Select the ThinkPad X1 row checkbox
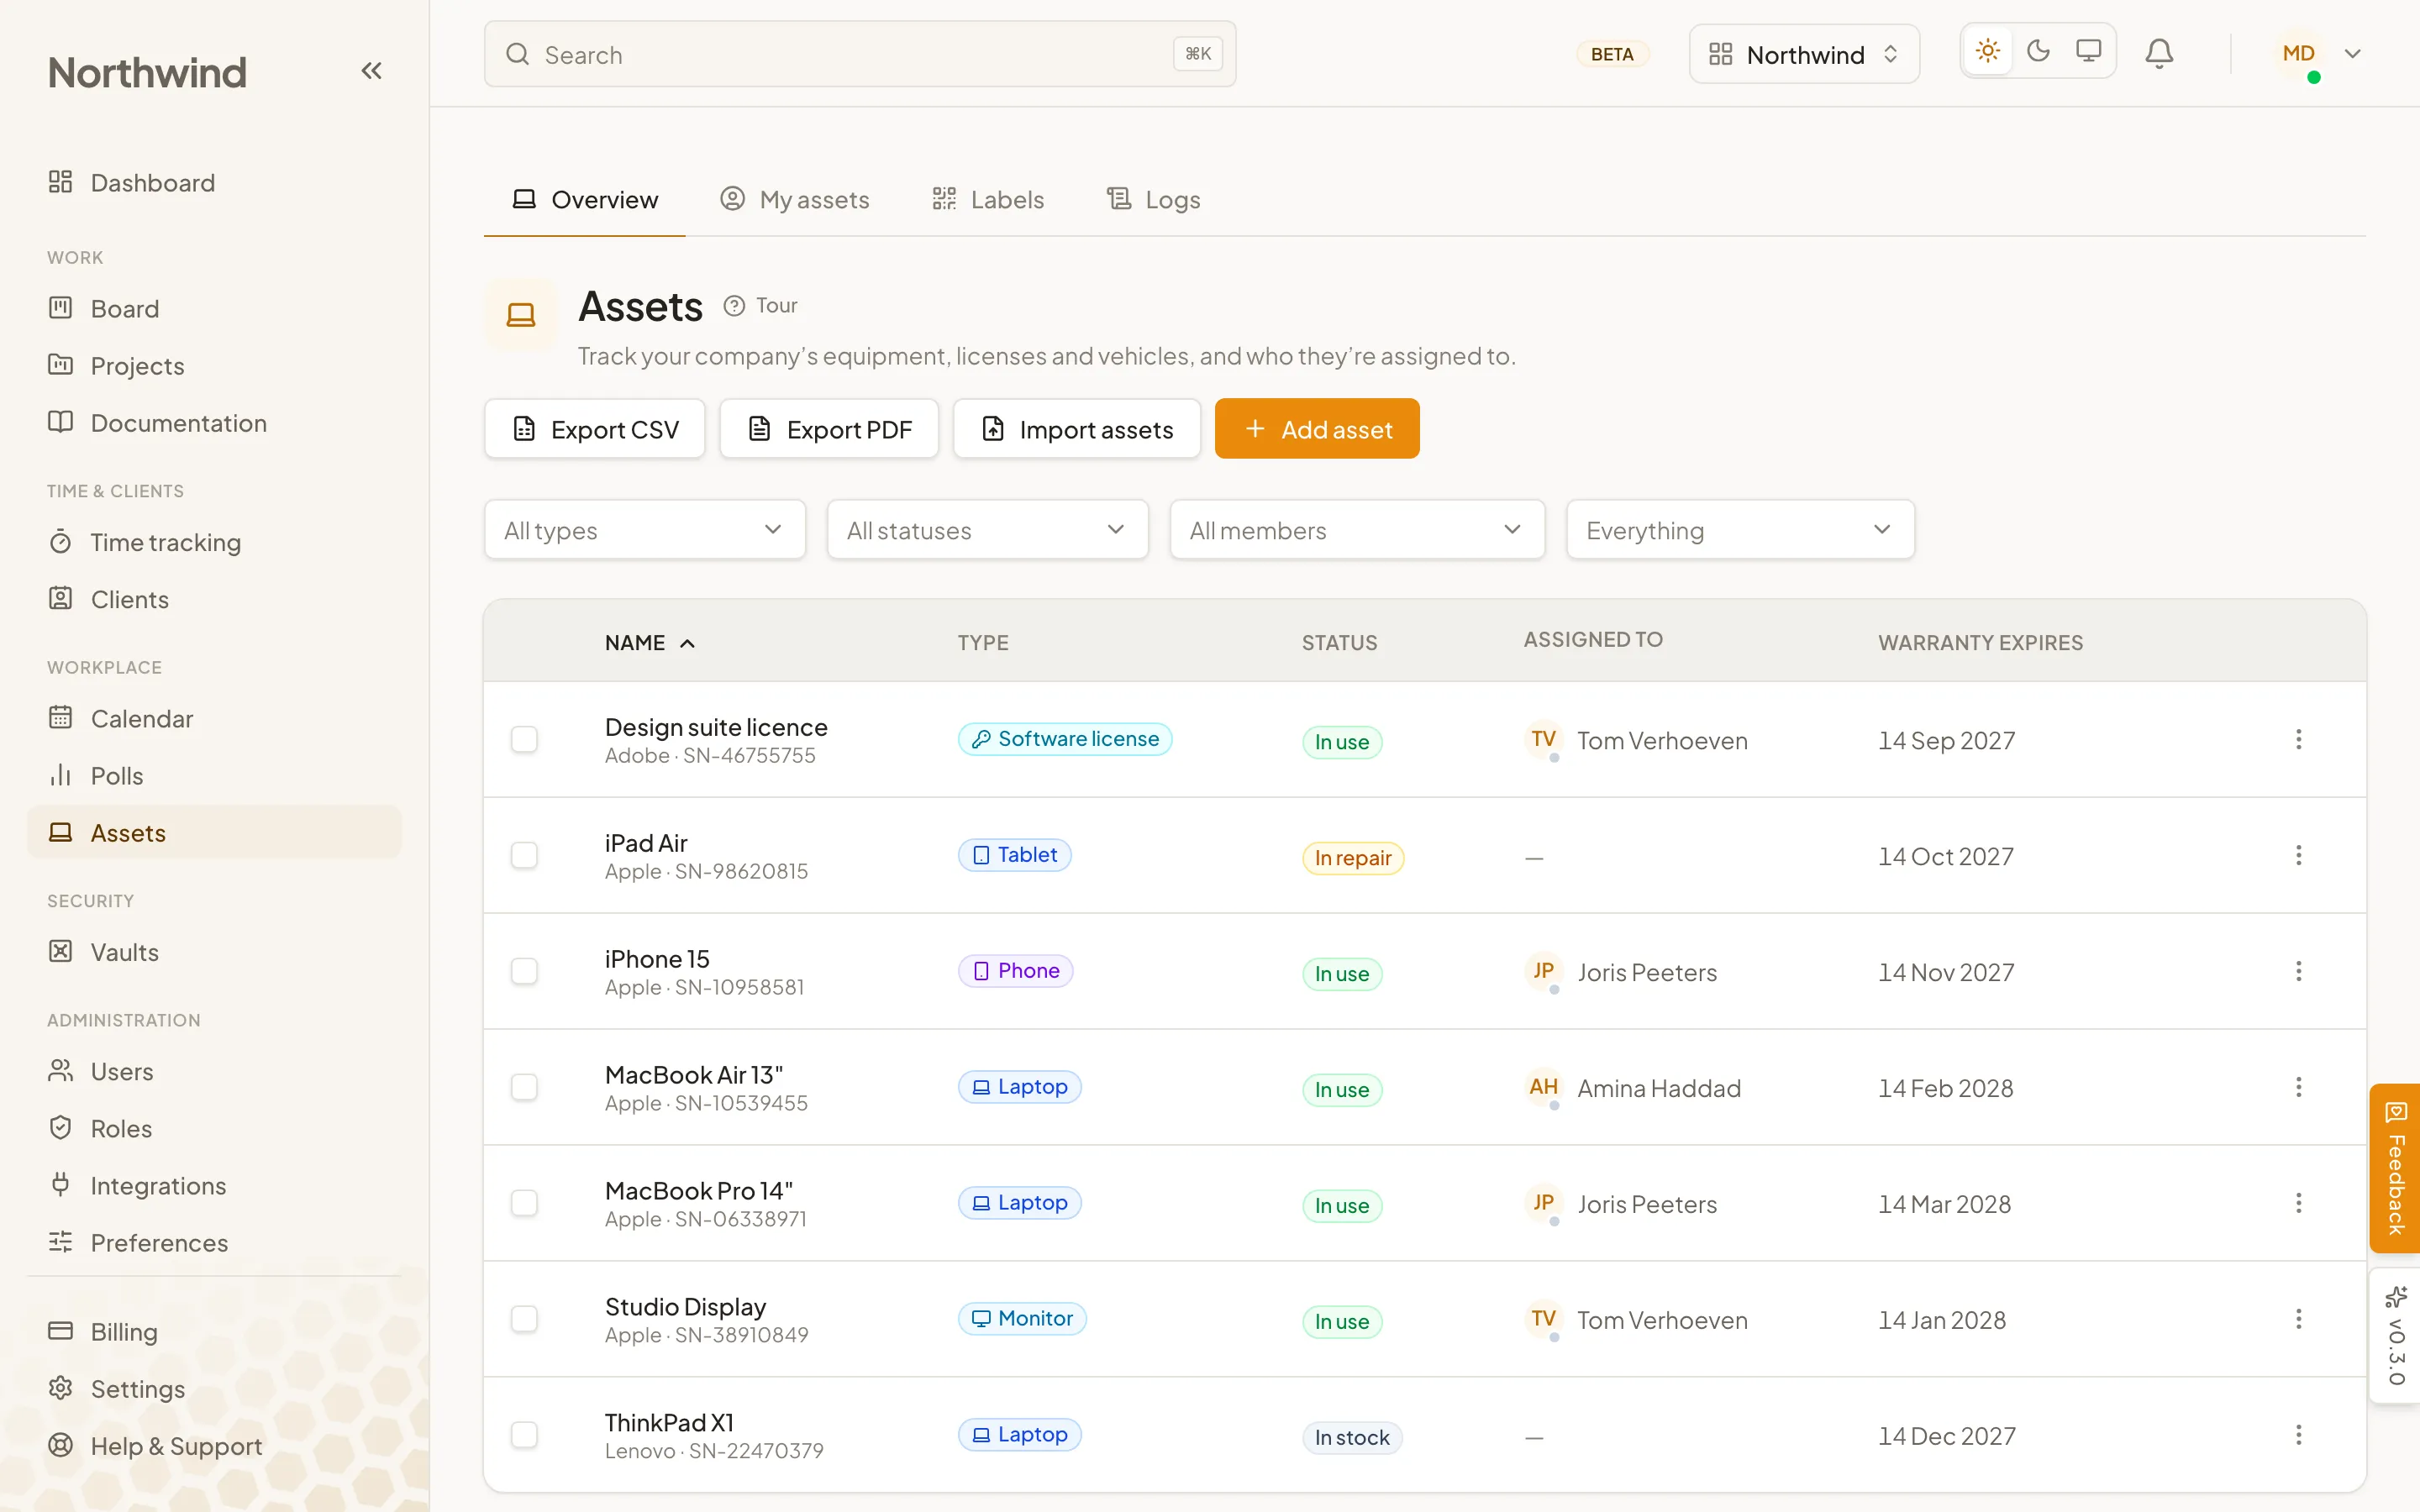 coord(524,1435)
